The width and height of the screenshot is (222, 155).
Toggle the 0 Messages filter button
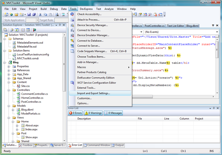(113, 113)
